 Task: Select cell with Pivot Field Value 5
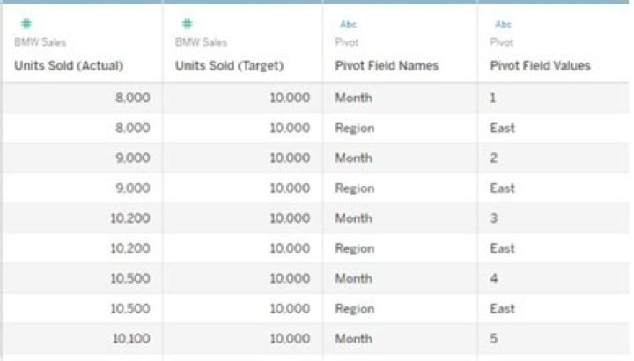(553, 339)
